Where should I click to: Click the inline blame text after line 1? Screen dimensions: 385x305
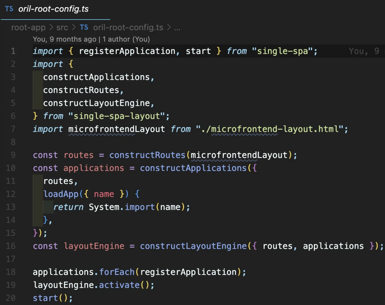click(364, 51)
